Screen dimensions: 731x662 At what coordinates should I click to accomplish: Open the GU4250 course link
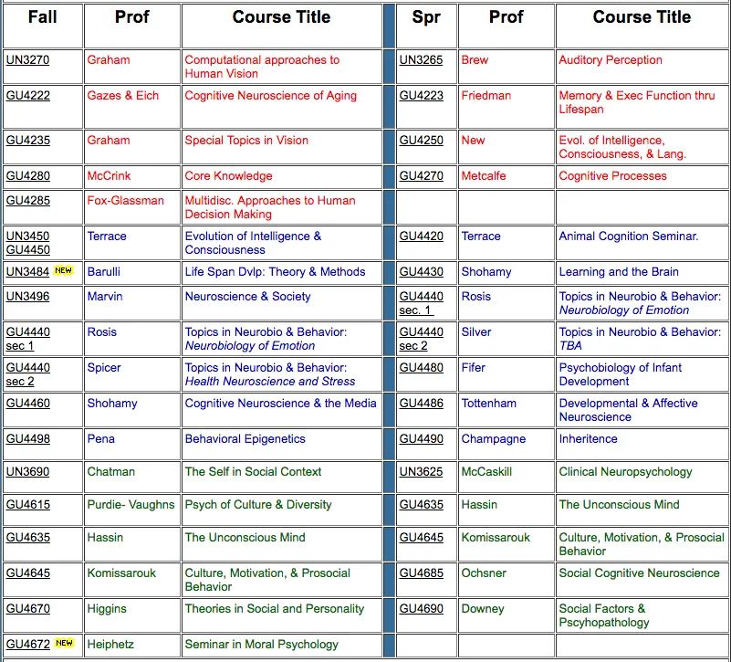point(421,141)
